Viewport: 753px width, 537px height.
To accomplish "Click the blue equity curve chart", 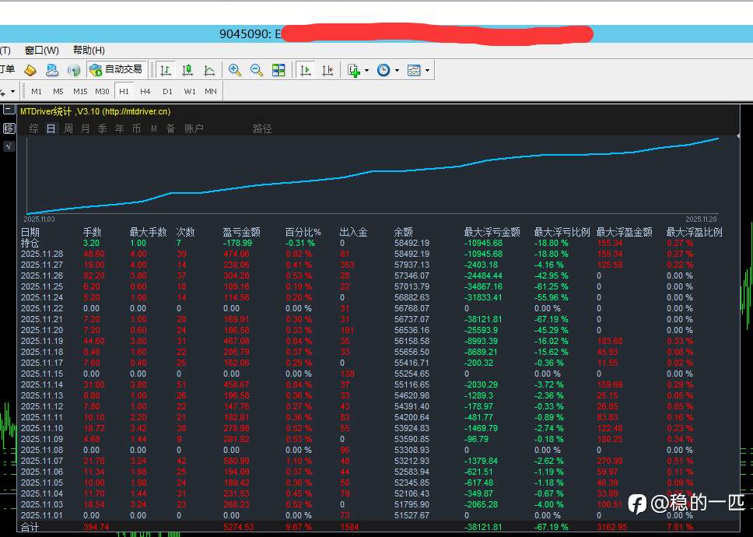I will (x=373, y=175).
